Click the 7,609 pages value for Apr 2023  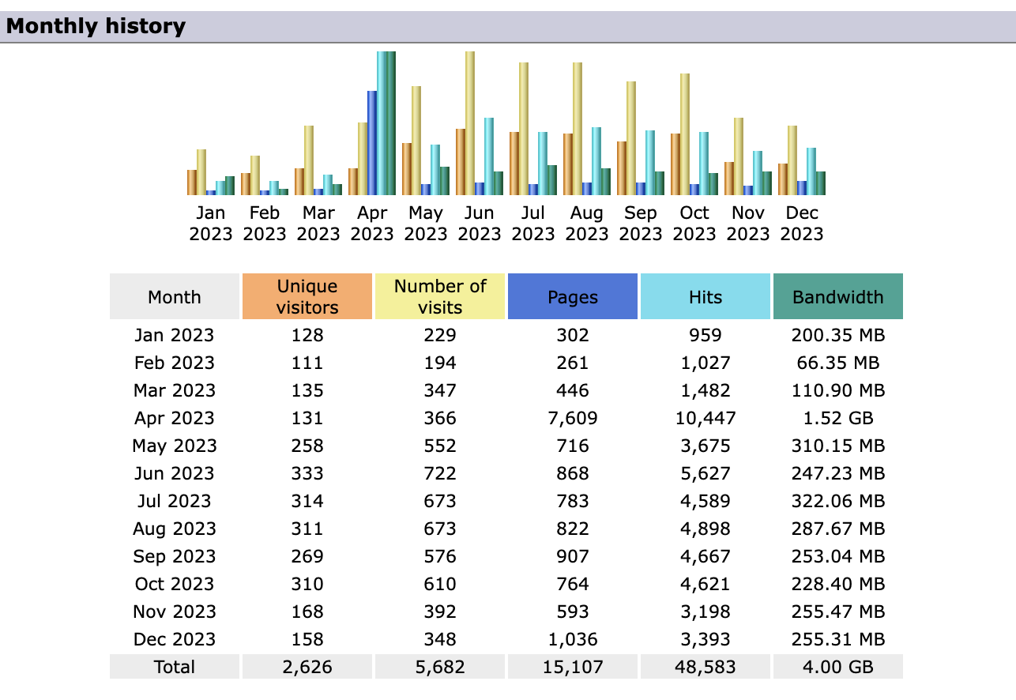(x=573, y=418)
